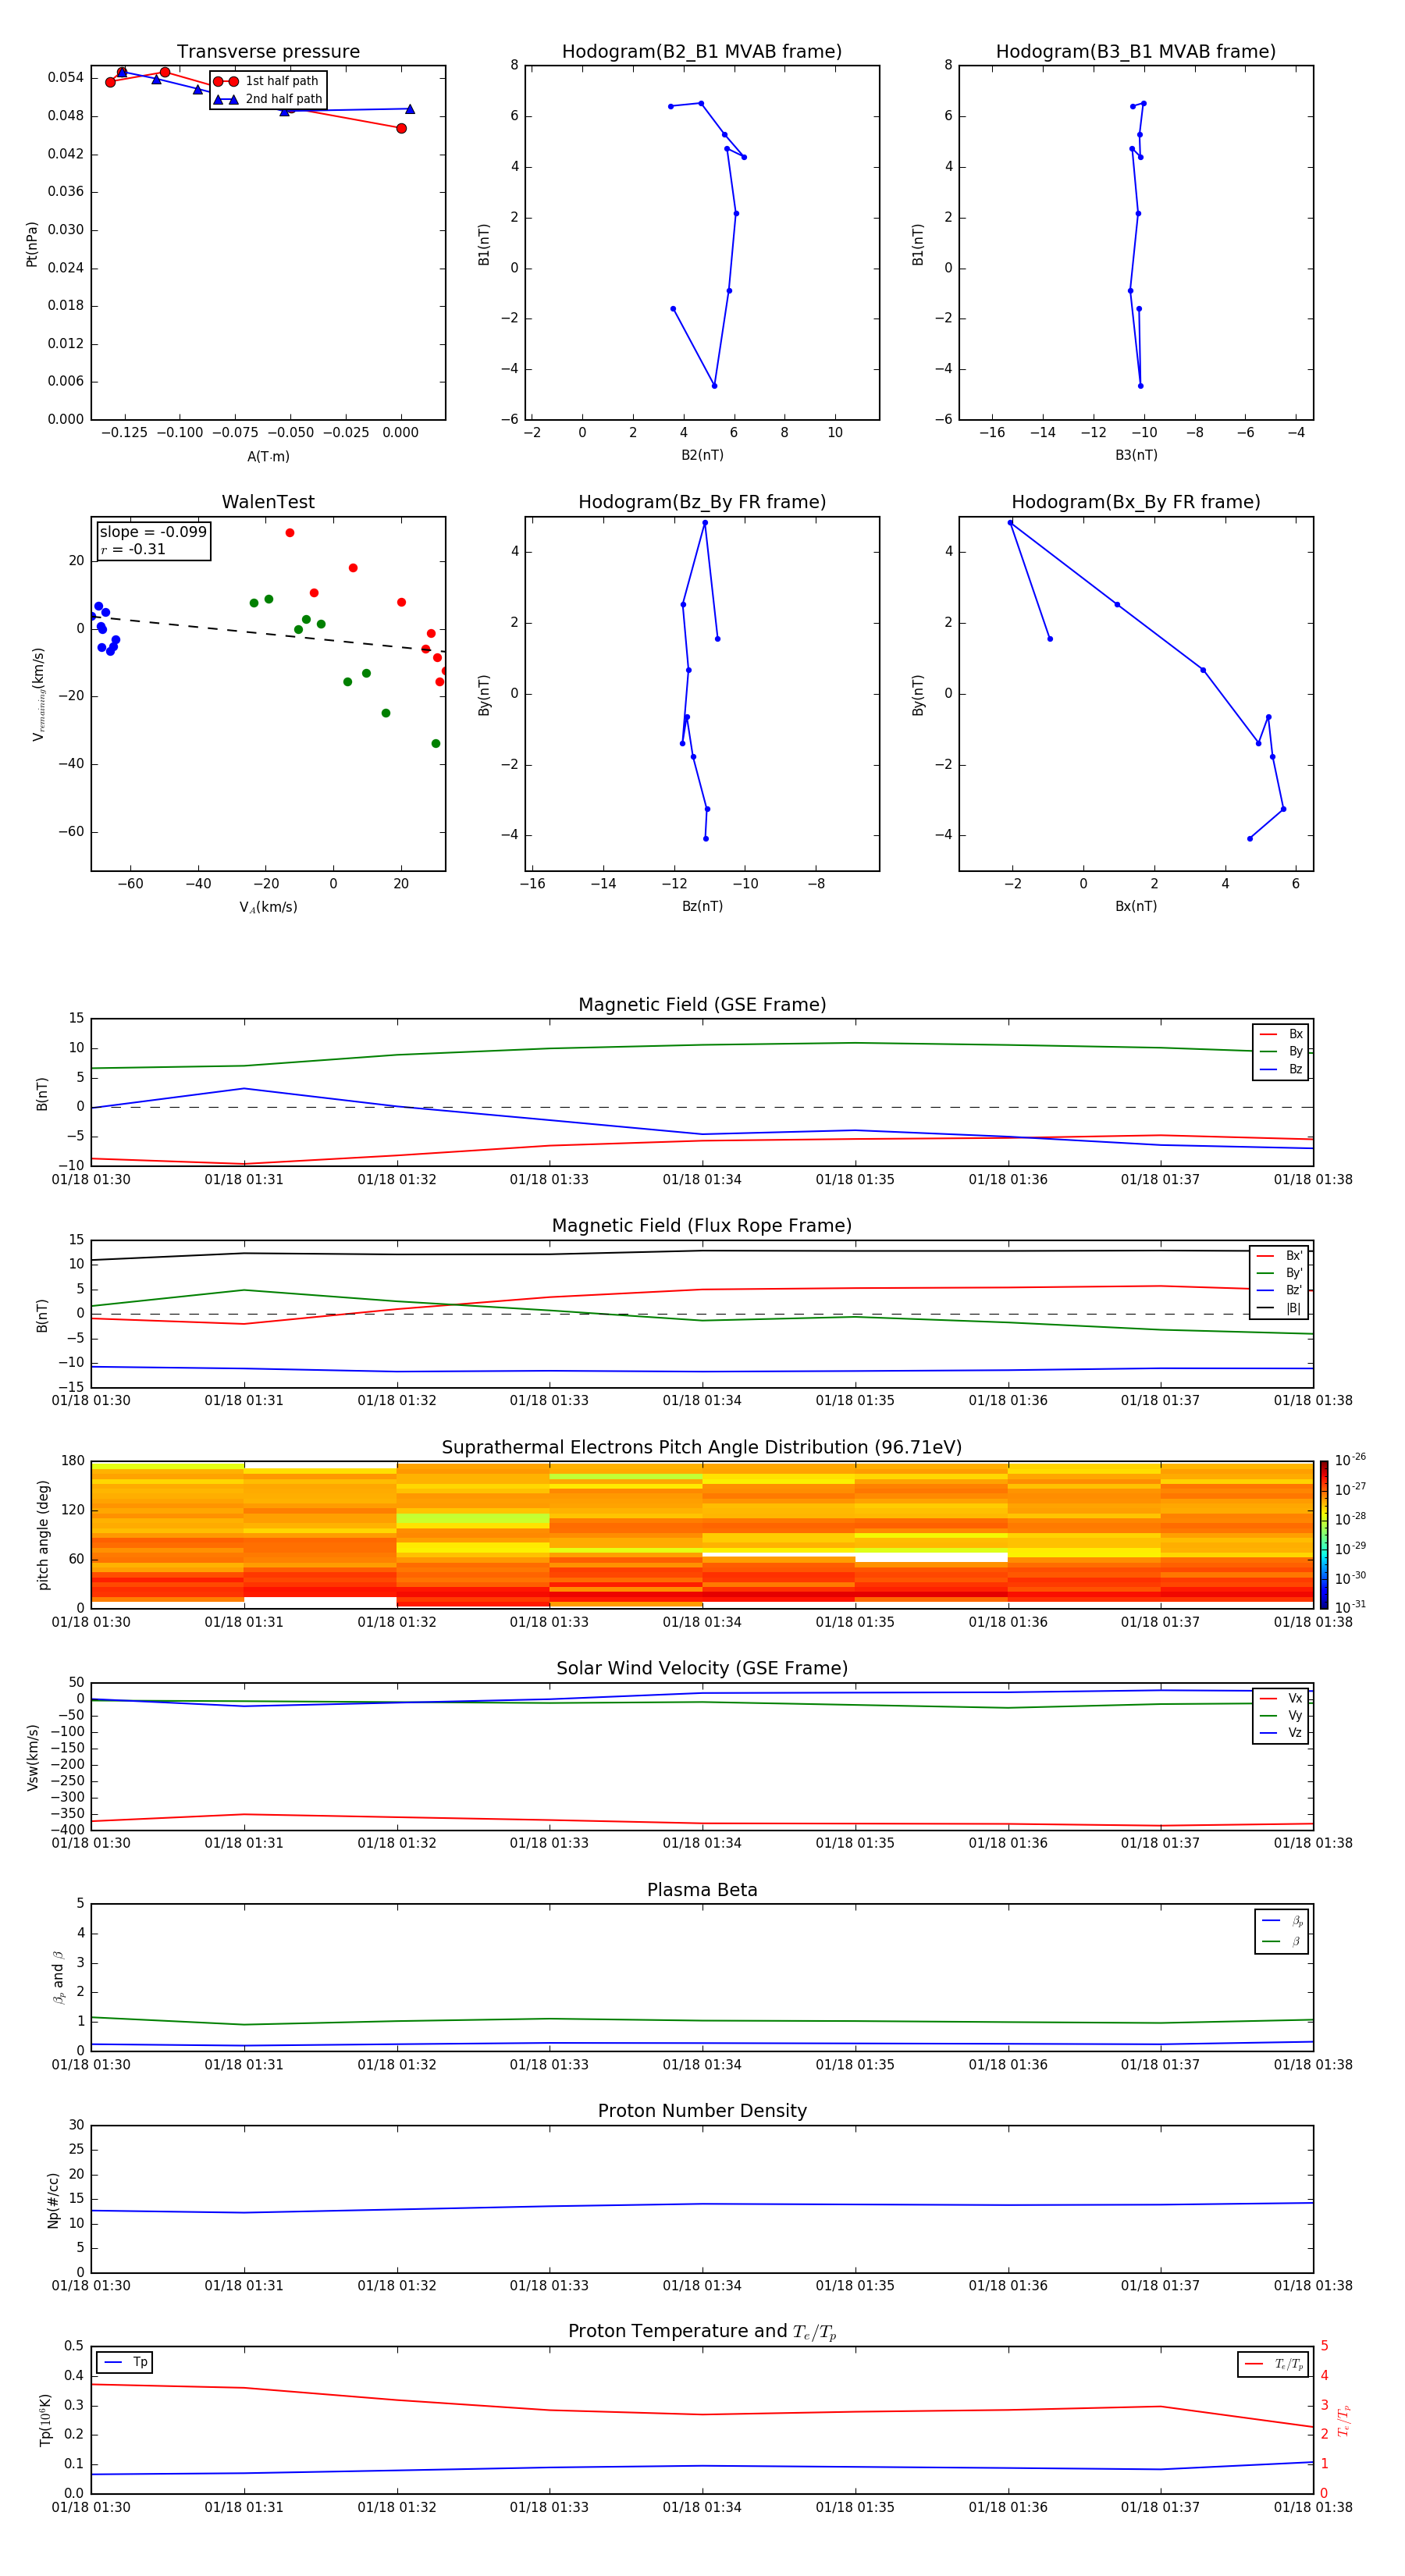The width and height of the screenshot is (1405, 2576).
Task: Click the "Hodogram(B2_B1 MVAB frame)" title
Action: point(702,52)
